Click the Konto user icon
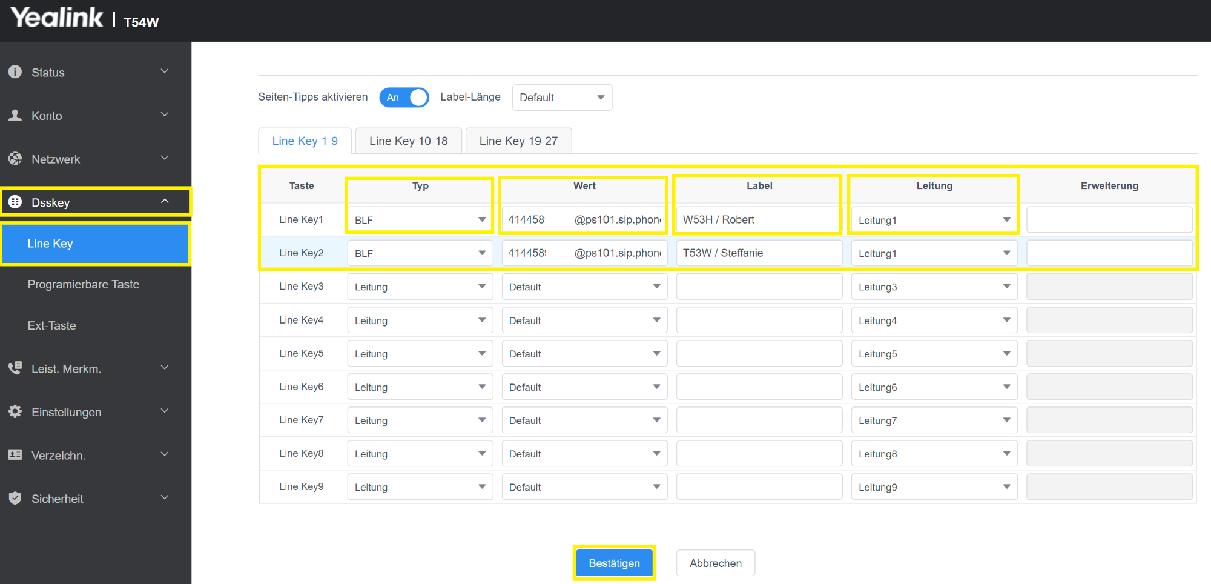The image size is (1211, 584). (15, 115)
